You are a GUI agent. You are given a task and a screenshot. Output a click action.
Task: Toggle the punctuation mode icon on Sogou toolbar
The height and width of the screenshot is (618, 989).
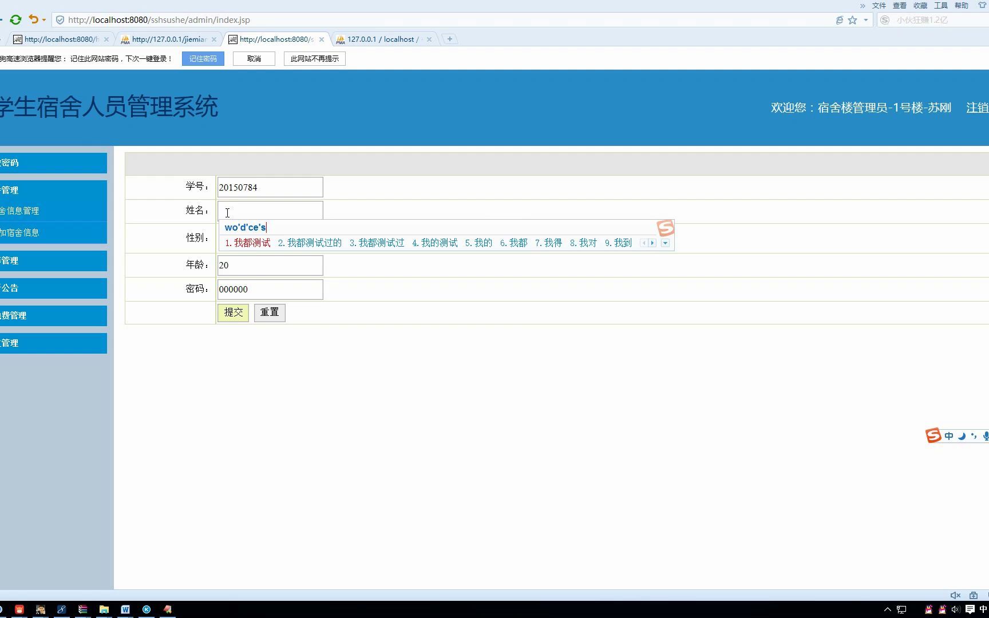(974, 436)
